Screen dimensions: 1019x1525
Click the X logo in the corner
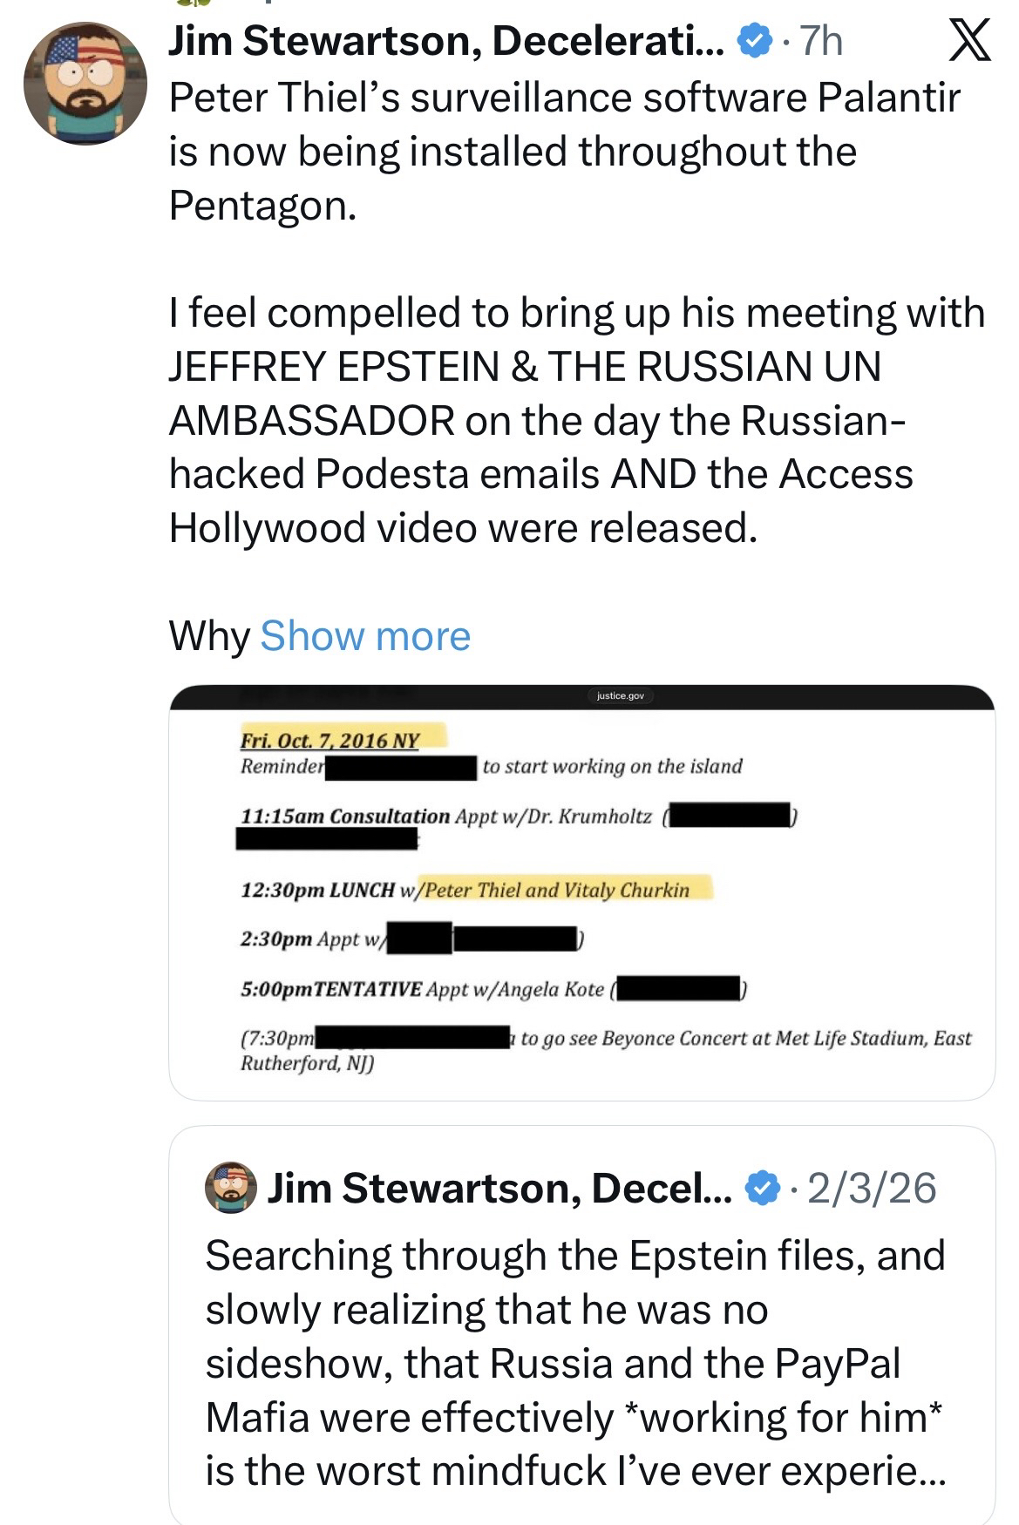(x=969, y=41)
